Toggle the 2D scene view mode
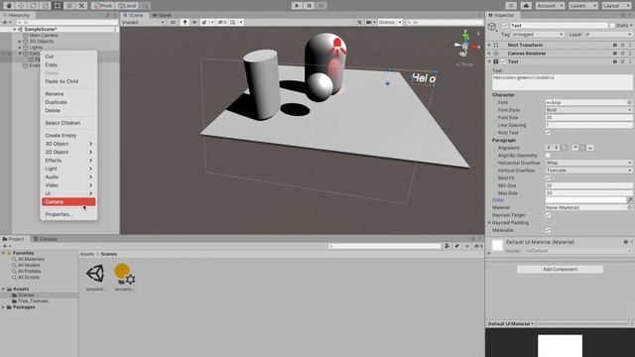 173,22
